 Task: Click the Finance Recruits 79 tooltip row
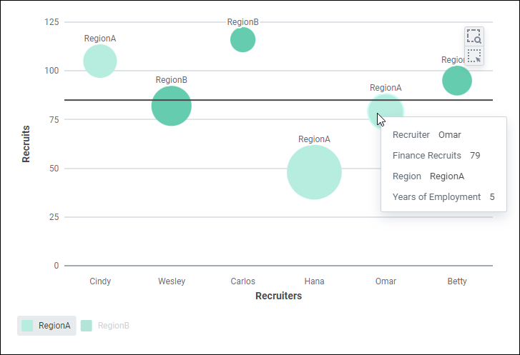(x=436, y=155)
